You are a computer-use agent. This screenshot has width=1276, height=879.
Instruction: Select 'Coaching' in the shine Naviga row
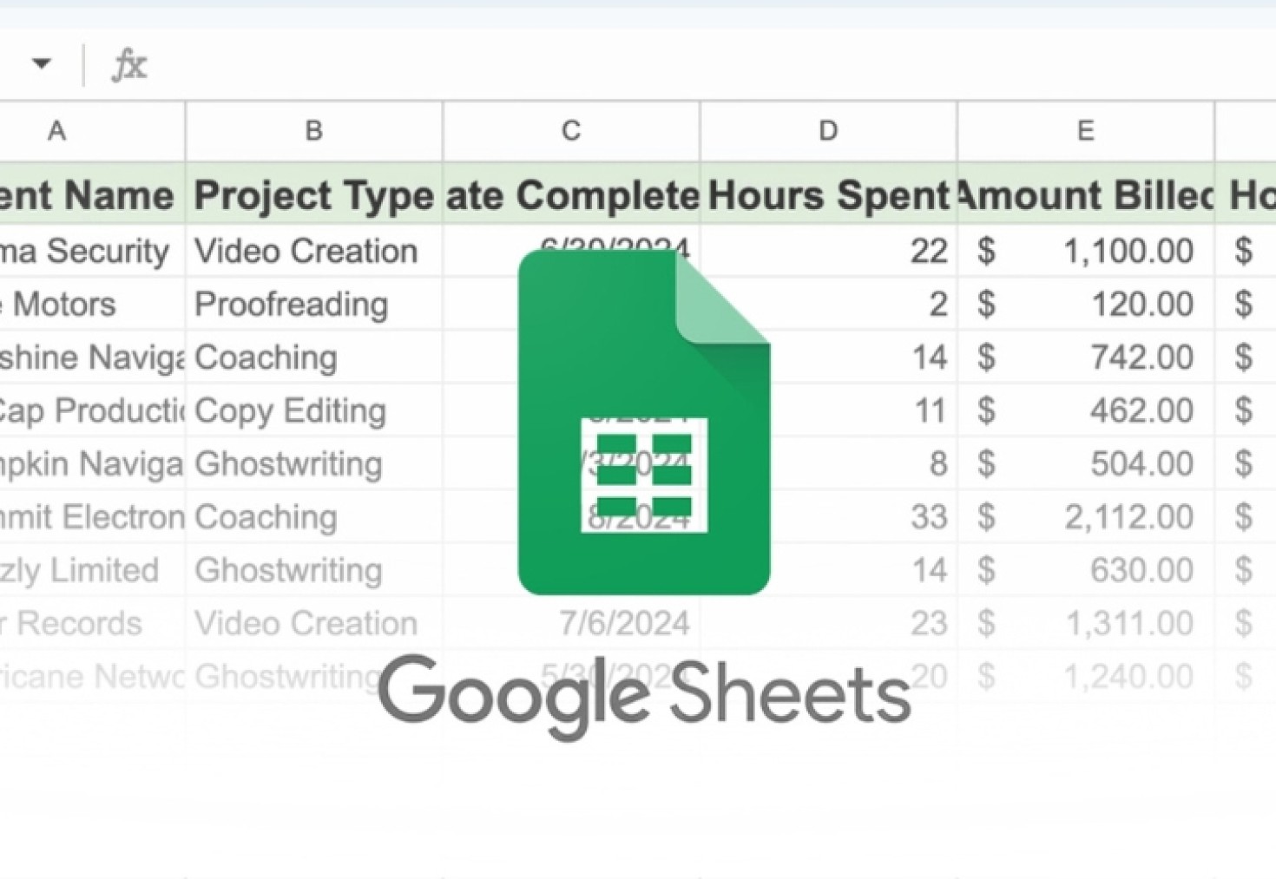(313, 357)
